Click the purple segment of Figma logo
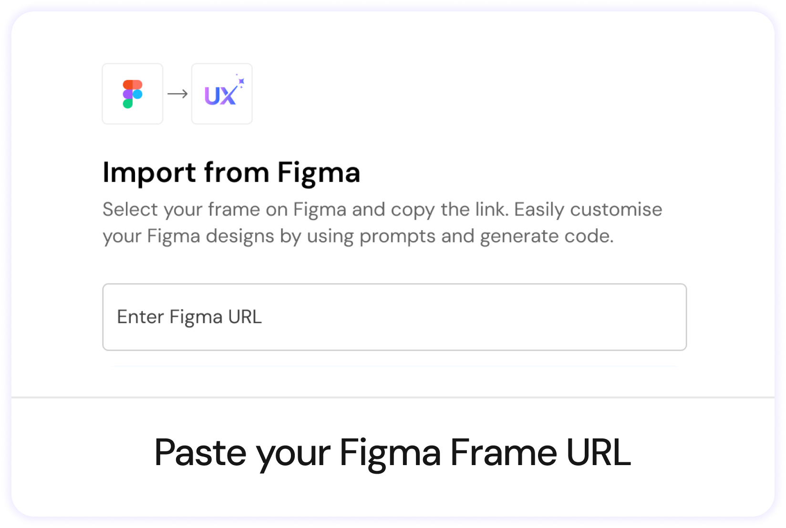Viewport: 786px width, 528px height. pyautogui.click(x=127, y=94)
